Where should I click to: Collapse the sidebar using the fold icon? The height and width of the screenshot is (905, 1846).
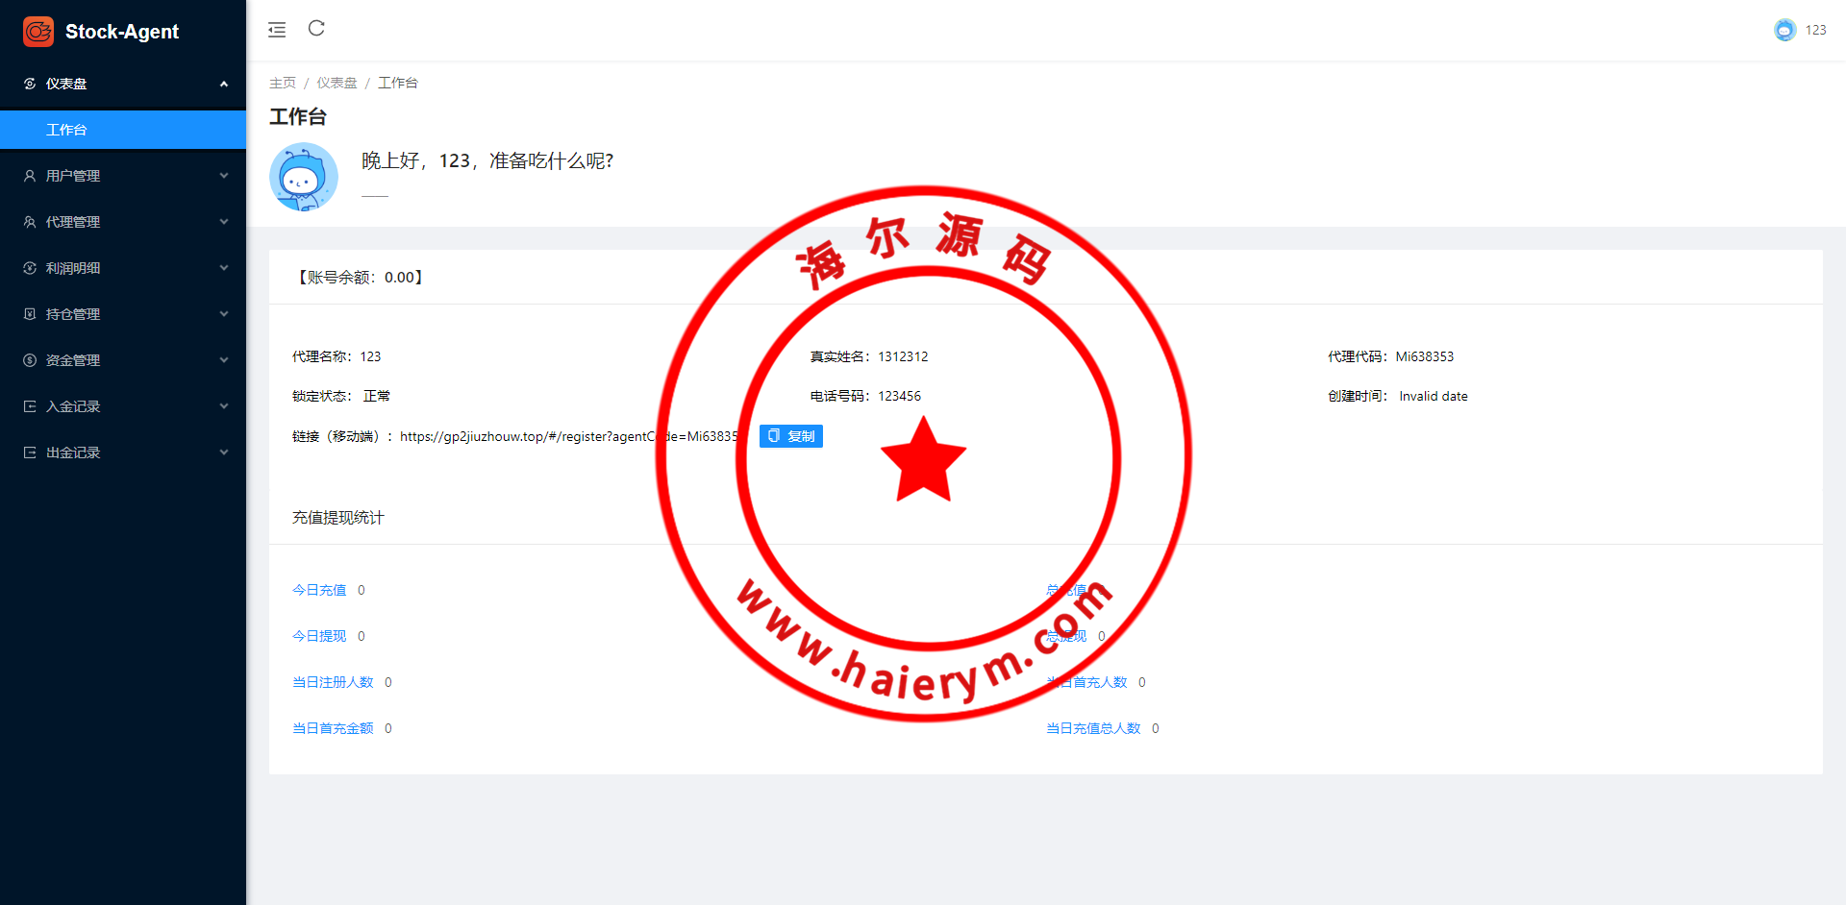277,30
